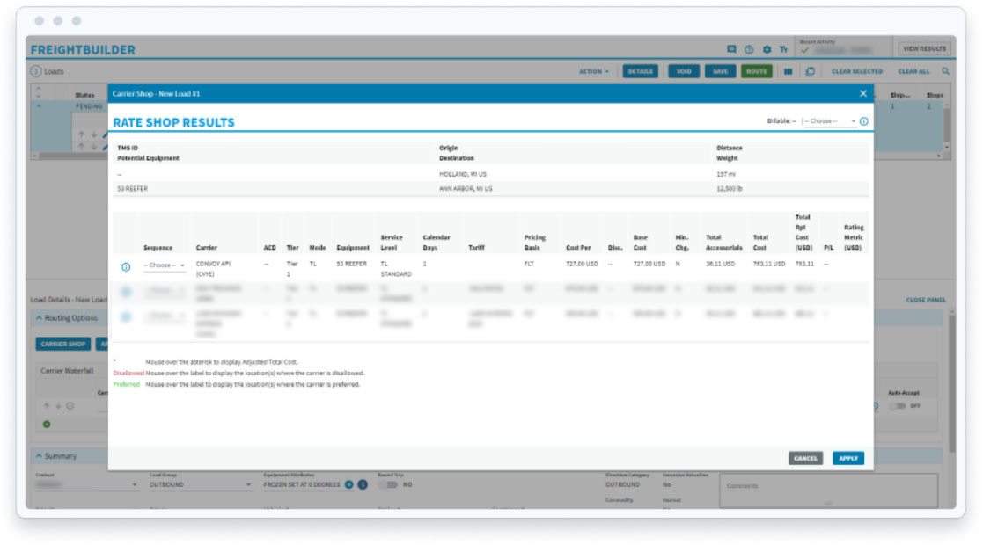Click the text size Tt icon
Image resolution: width=983 pixels, height=545 pixels.
click(783, 50)
